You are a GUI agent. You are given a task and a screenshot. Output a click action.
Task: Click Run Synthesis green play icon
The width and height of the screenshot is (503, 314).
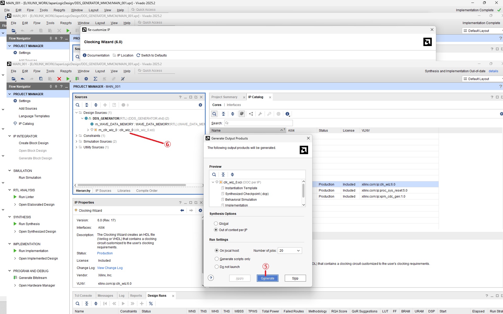[15, 224]
